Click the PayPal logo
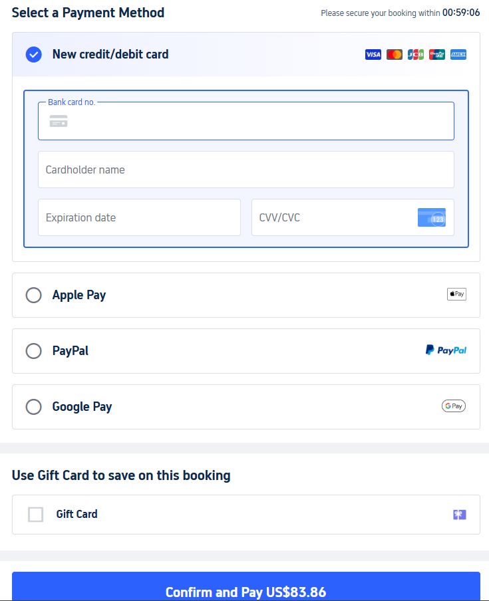Viewport: 489px width, 601px height. pyautogui.click(x=446, y=350)
